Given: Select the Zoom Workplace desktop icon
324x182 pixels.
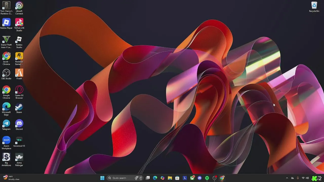Looking at the screenshot, I should (6, 143).
